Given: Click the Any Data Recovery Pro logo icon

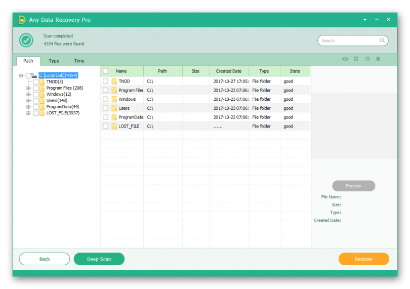Looking at the screenshot, I should tap(22, 20).
